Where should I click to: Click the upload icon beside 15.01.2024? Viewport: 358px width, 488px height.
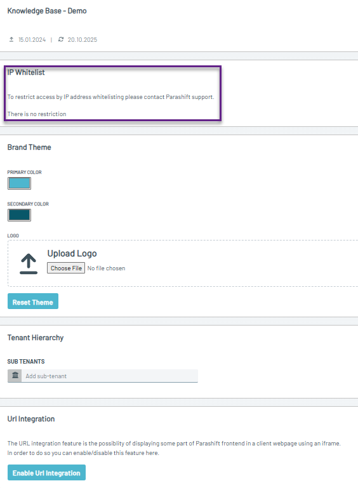tap(11, 39)
